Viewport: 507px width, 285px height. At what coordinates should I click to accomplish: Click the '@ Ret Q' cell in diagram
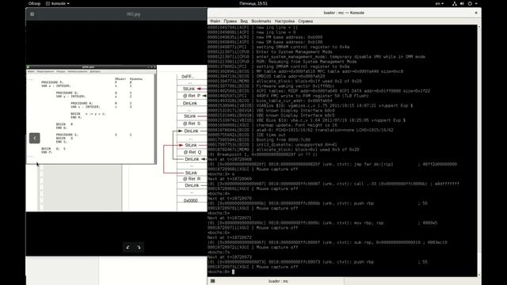coord(192,152)
